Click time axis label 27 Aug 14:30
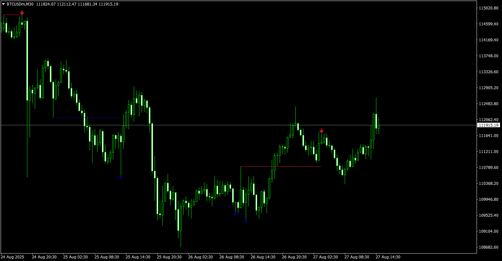Viewport: 502px width, 261px height. [388, 257]
